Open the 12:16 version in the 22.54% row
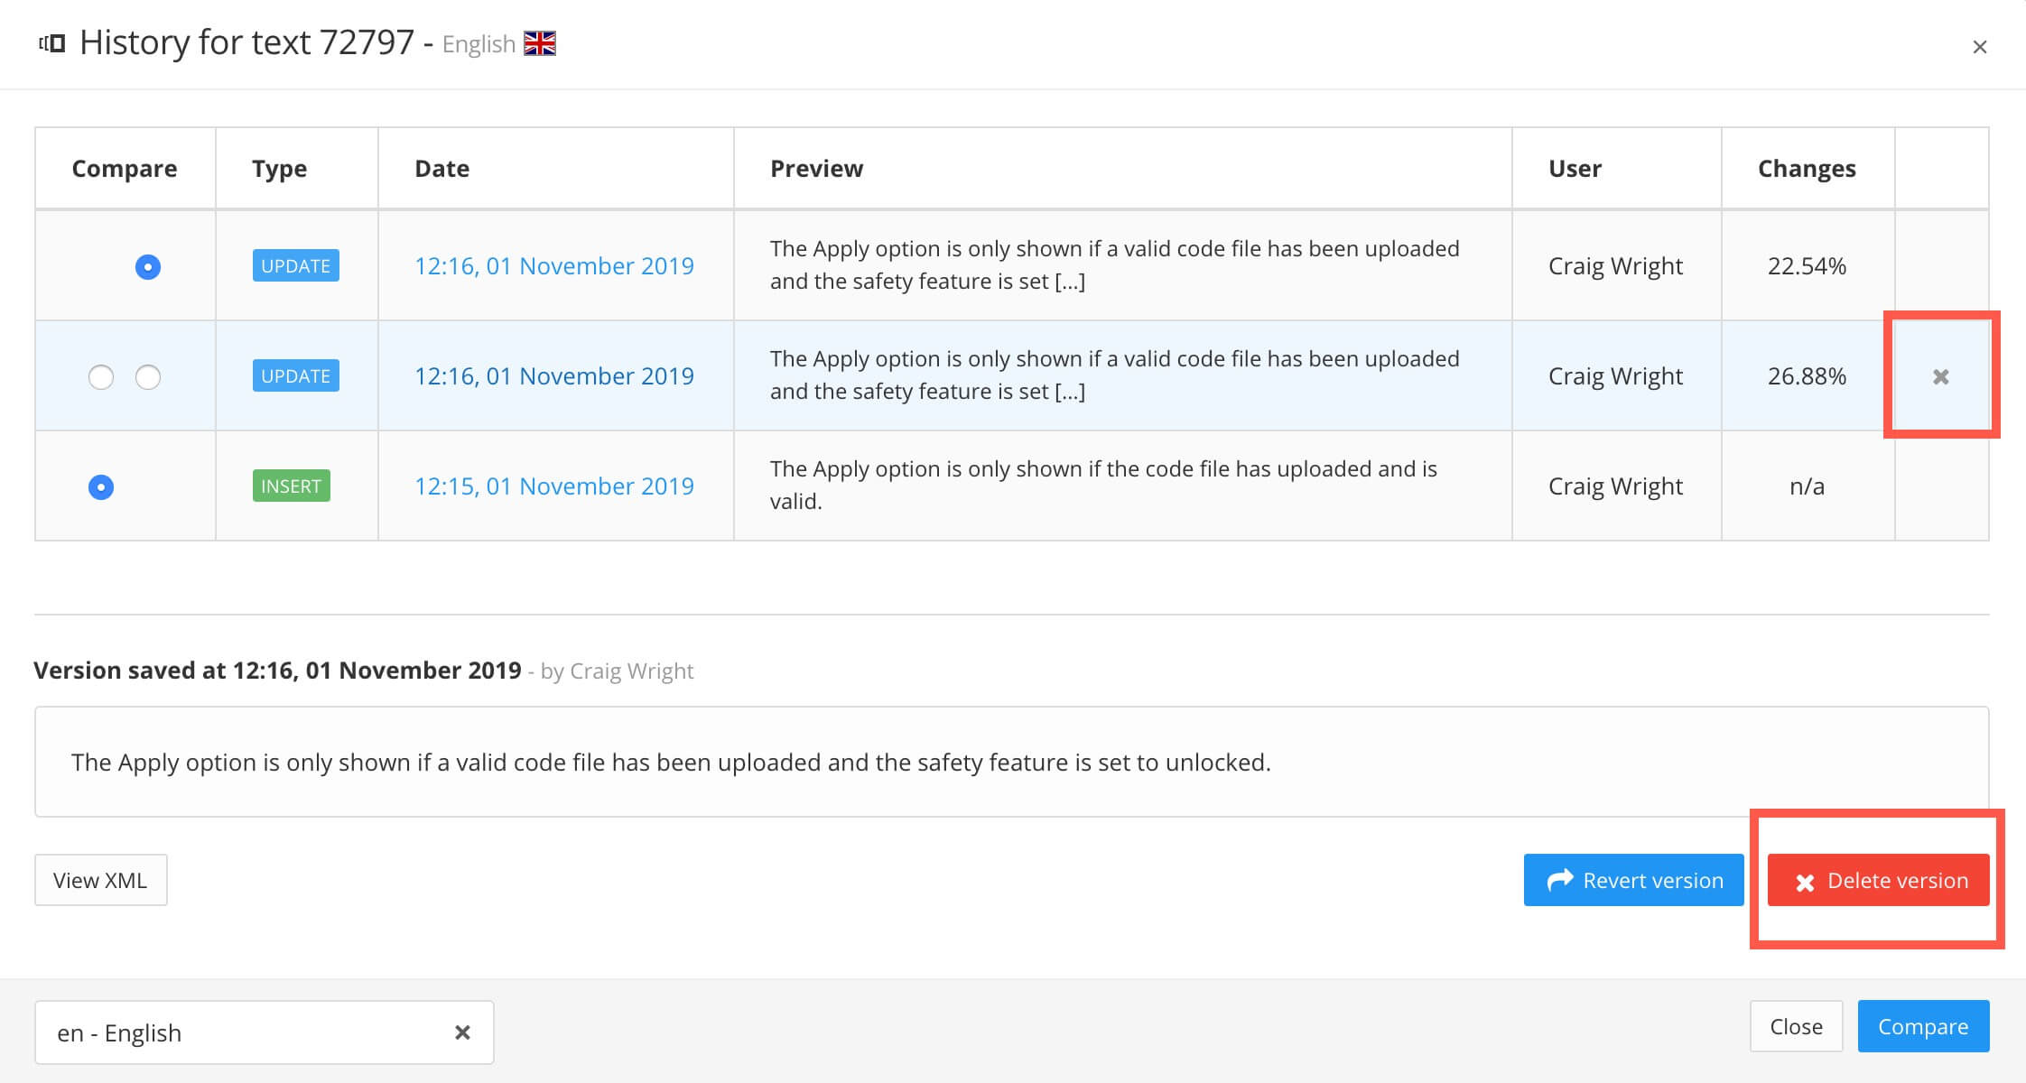Viewport: 2026px width, 1083px height. click(553, 266)
